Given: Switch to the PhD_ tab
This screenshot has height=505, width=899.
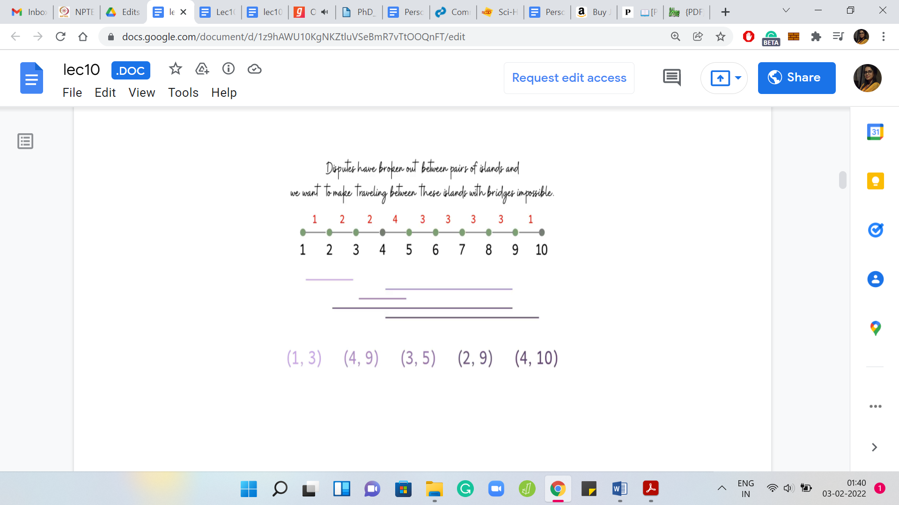Looking at the screenshot, I should pyautogui.click(x=359, y=12).
